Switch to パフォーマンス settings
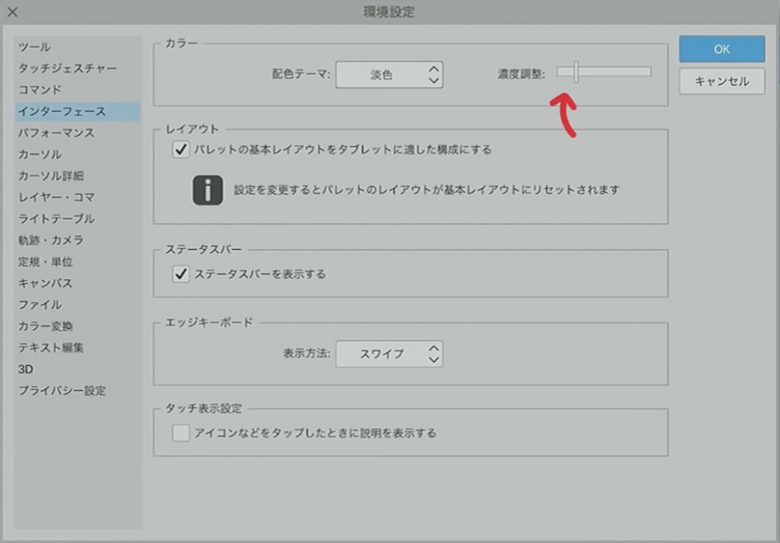 point(56,133)
